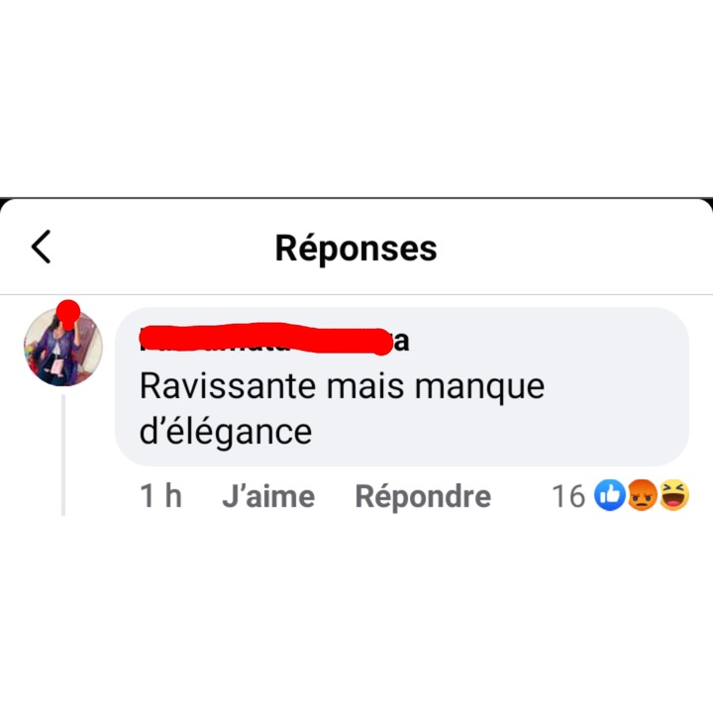
Task: Tap the dark top edge of the sheet
Action: 356,199
